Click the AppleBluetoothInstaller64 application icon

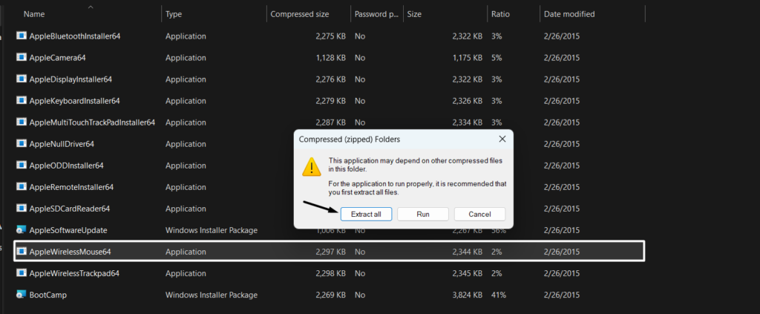click(22, 36)
